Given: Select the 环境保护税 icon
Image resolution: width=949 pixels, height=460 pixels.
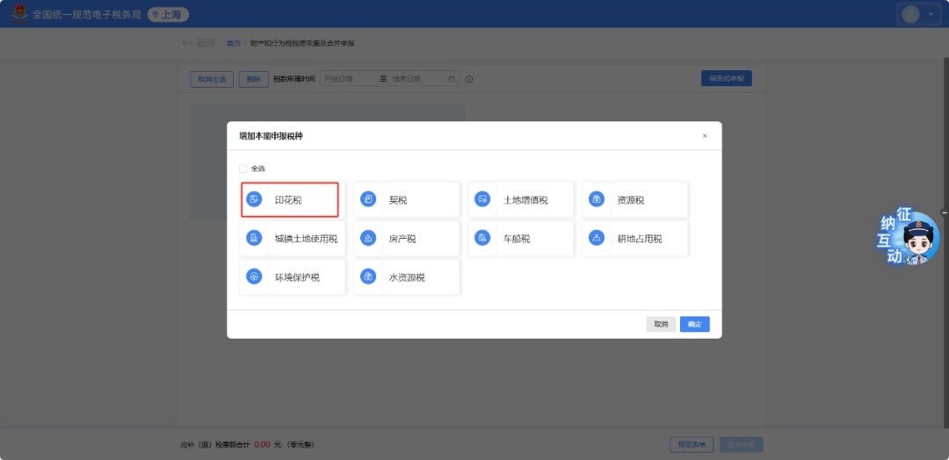Looking at the screenshot, I should (x=254, y=277).
